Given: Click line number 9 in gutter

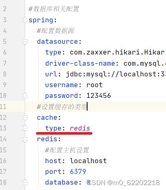Looking at the screenshot, I should (x=5, y=85).
